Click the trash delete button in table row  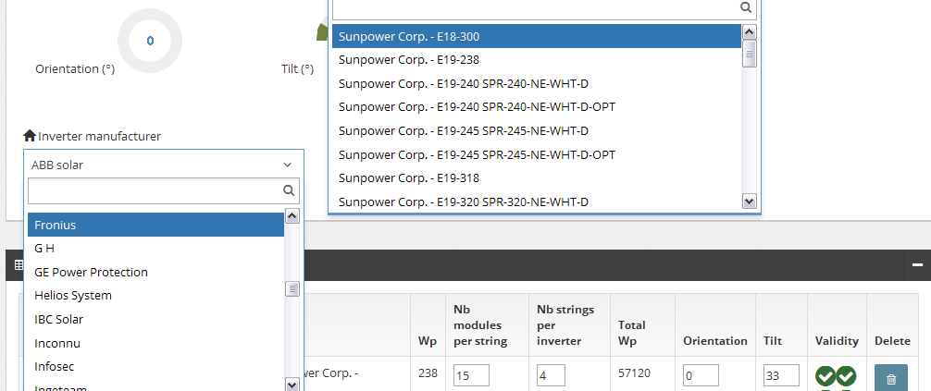pyautogui.click(x=890, y=378)
